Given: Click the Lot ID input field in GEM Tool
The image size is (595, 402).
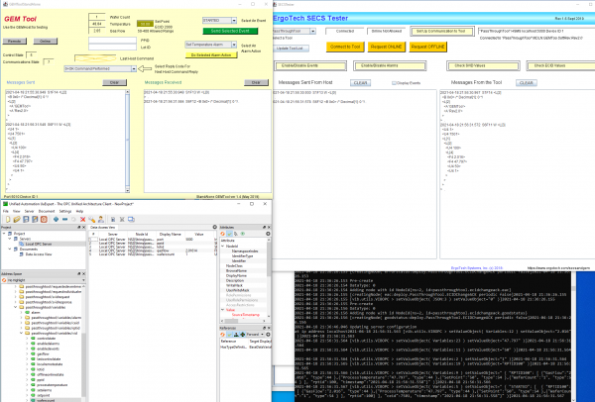Looking at the screenshot, I should (x=112, y=47).
